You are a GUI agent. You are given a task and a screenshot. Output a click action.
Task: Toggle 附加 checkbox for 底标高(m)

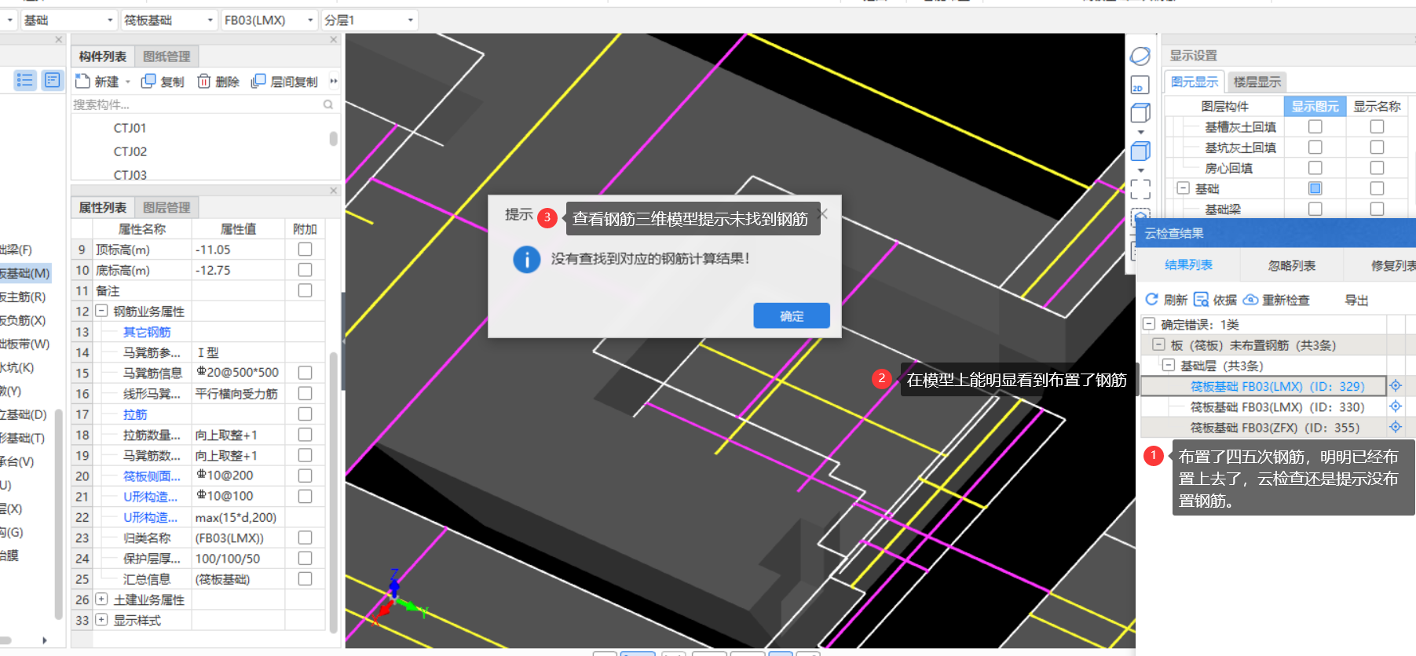(306, 269)
